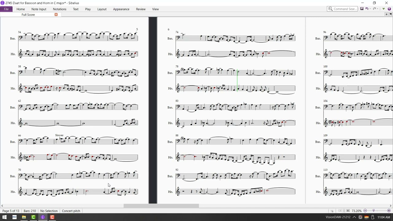Click the green playback line
Screen dimensions: 393x221
coord(238,80)
